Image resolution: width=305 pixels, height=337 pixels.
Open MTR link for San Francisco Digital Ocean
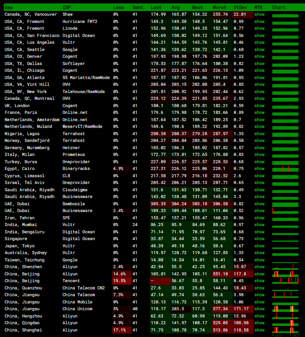[x=259, y=35]
